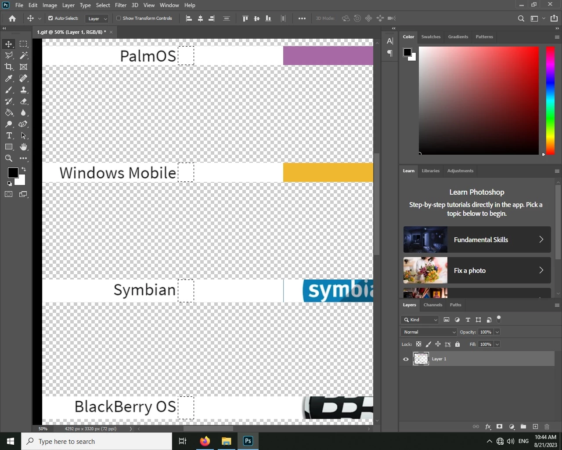
Task: Click the Share button
Action: click(554, 18)
